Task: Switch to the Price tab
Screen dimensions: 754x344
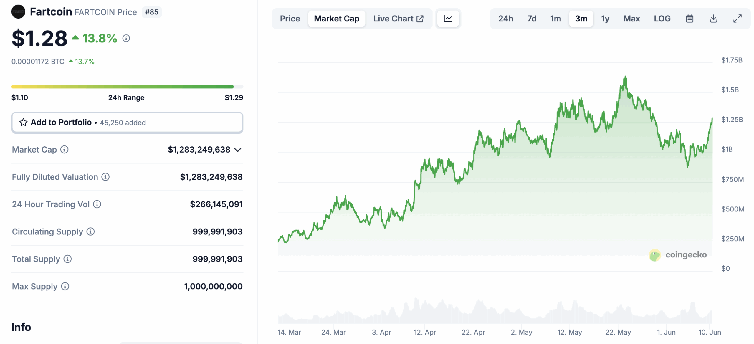Action: pos(290,18)
